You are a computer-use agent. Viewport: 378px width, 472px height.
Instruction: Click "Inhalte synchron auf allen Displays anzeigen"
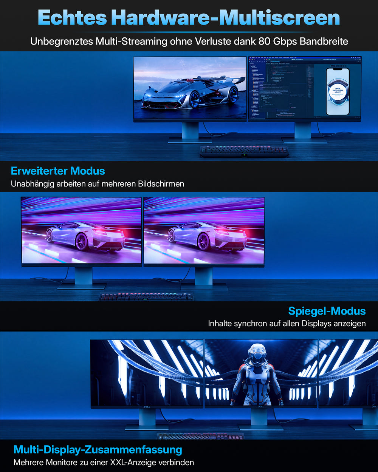tap(287, 324)
